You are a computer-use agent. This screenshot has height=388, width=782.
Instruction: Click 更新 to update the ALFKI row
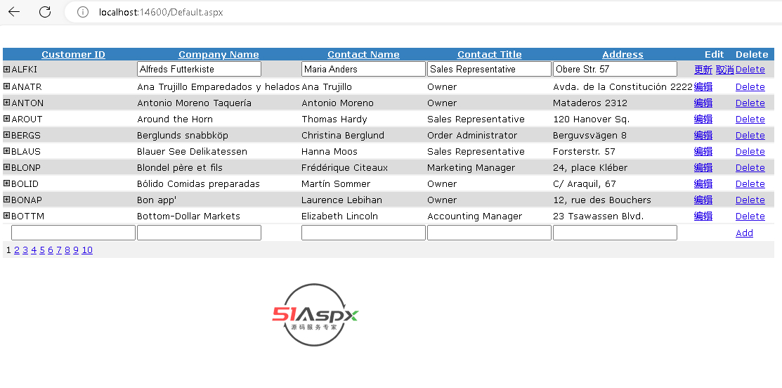[x=703, y=70]
